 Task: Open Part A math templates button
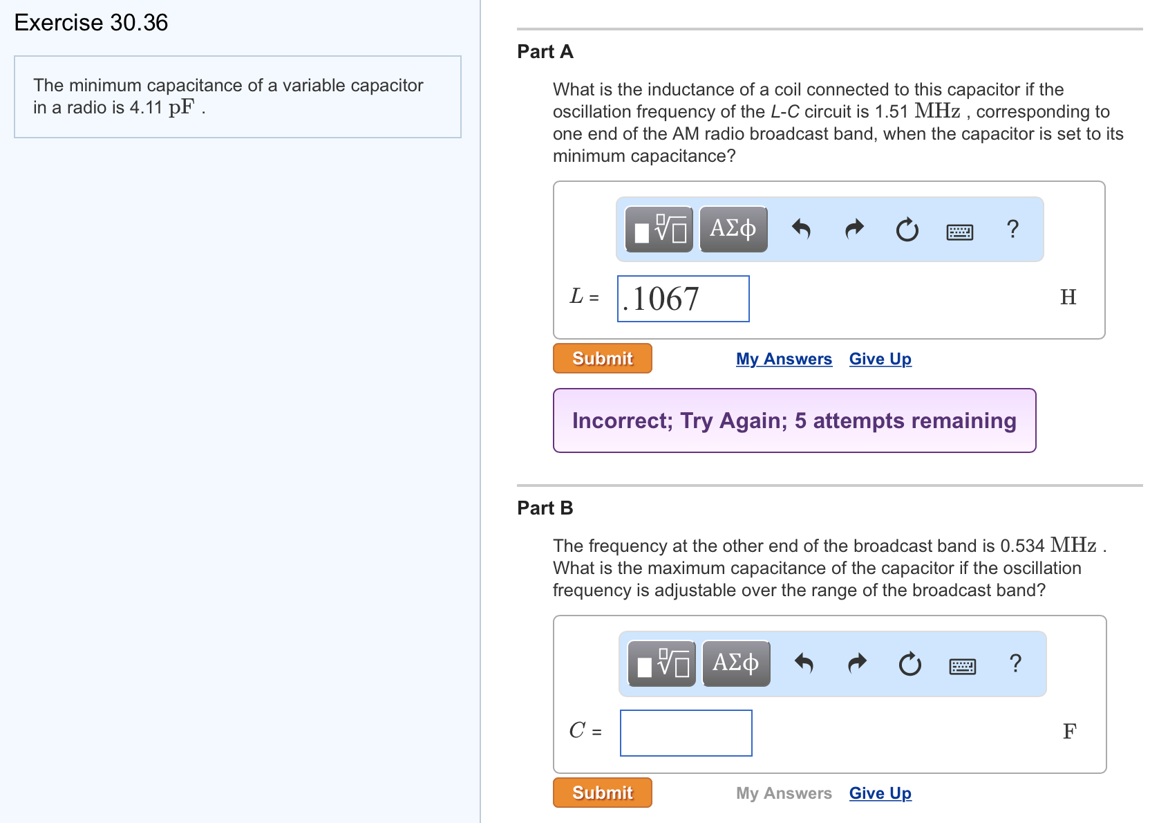pyautogui.click(x=659, y=229)
